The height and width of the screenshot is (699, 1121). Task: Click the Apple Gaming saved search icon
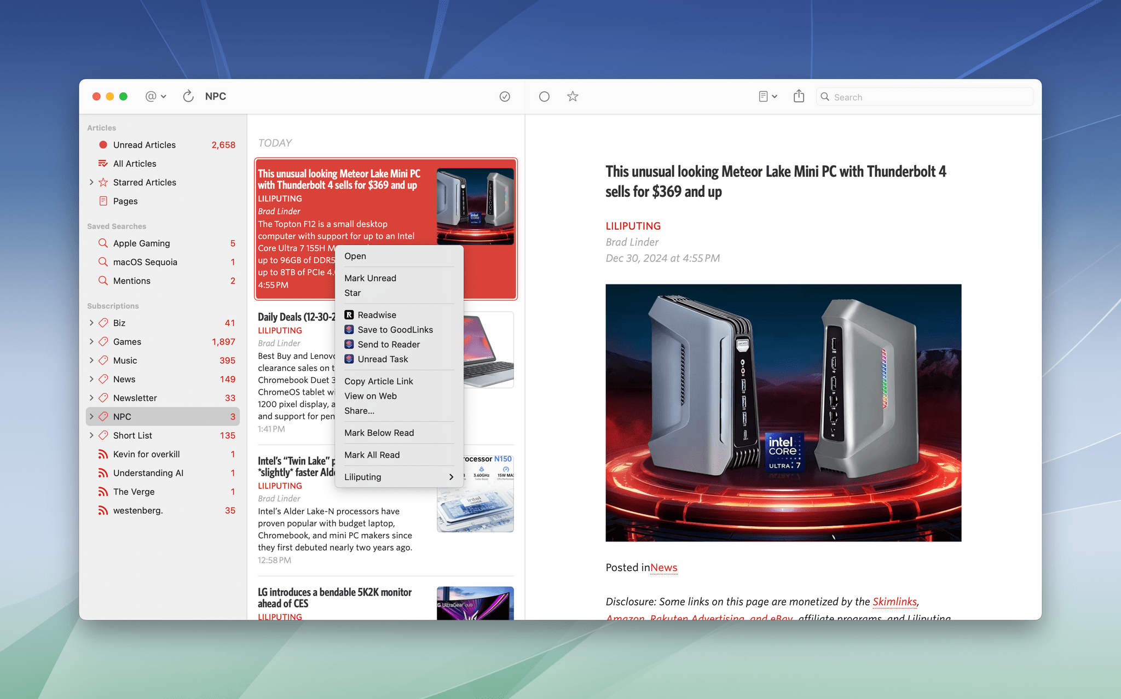click(x=103, y=243)
